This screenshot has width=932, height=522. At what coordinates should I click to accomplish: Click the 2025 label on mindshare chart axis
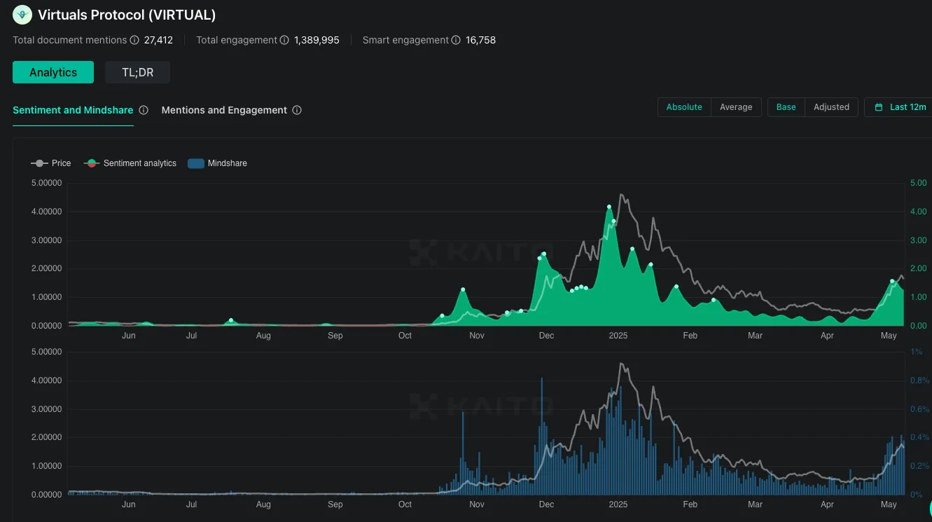pyautogui.click(x=618, y=504)
